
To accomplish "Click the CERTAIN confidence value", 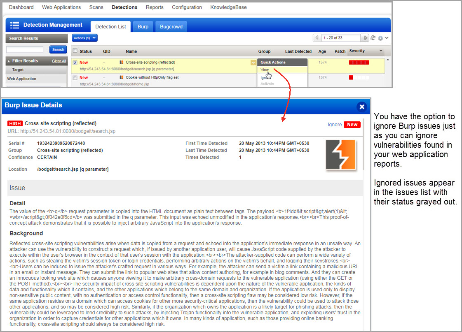I will point(47,157).
